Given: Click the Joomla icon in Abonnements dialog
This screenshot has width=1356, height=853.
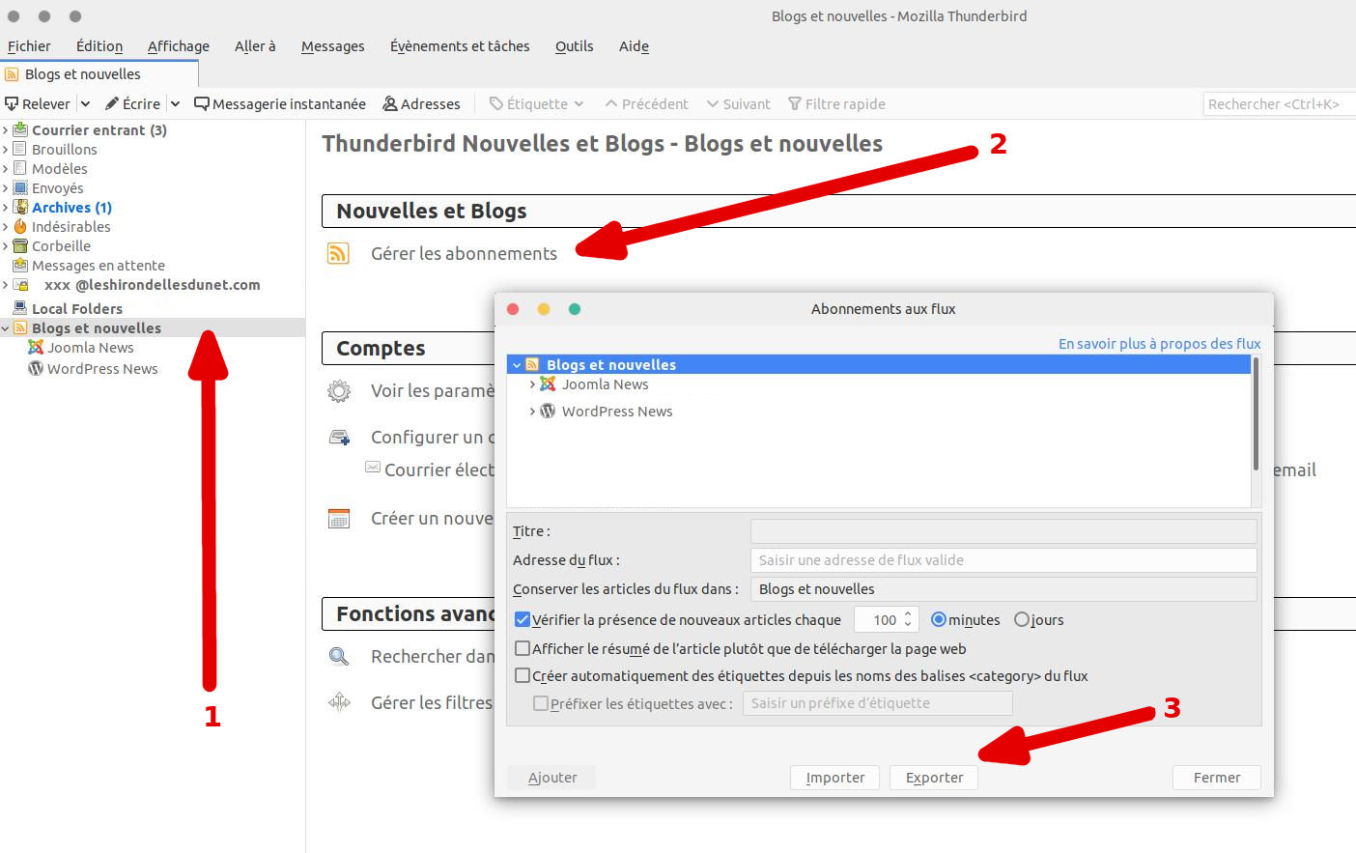Looking at the screenshot, I should click(548, 384).
